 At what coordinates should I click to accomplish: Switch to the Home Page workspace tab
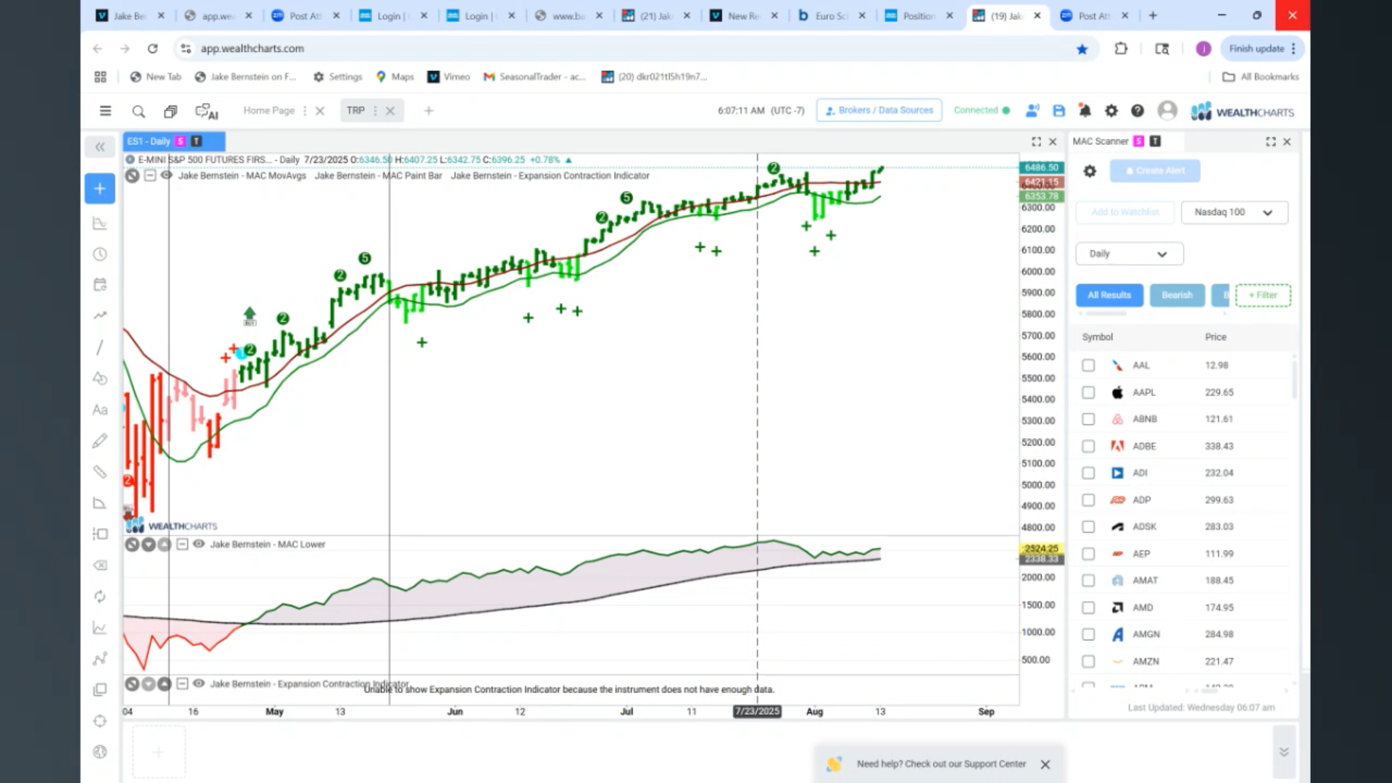(269, 111)
